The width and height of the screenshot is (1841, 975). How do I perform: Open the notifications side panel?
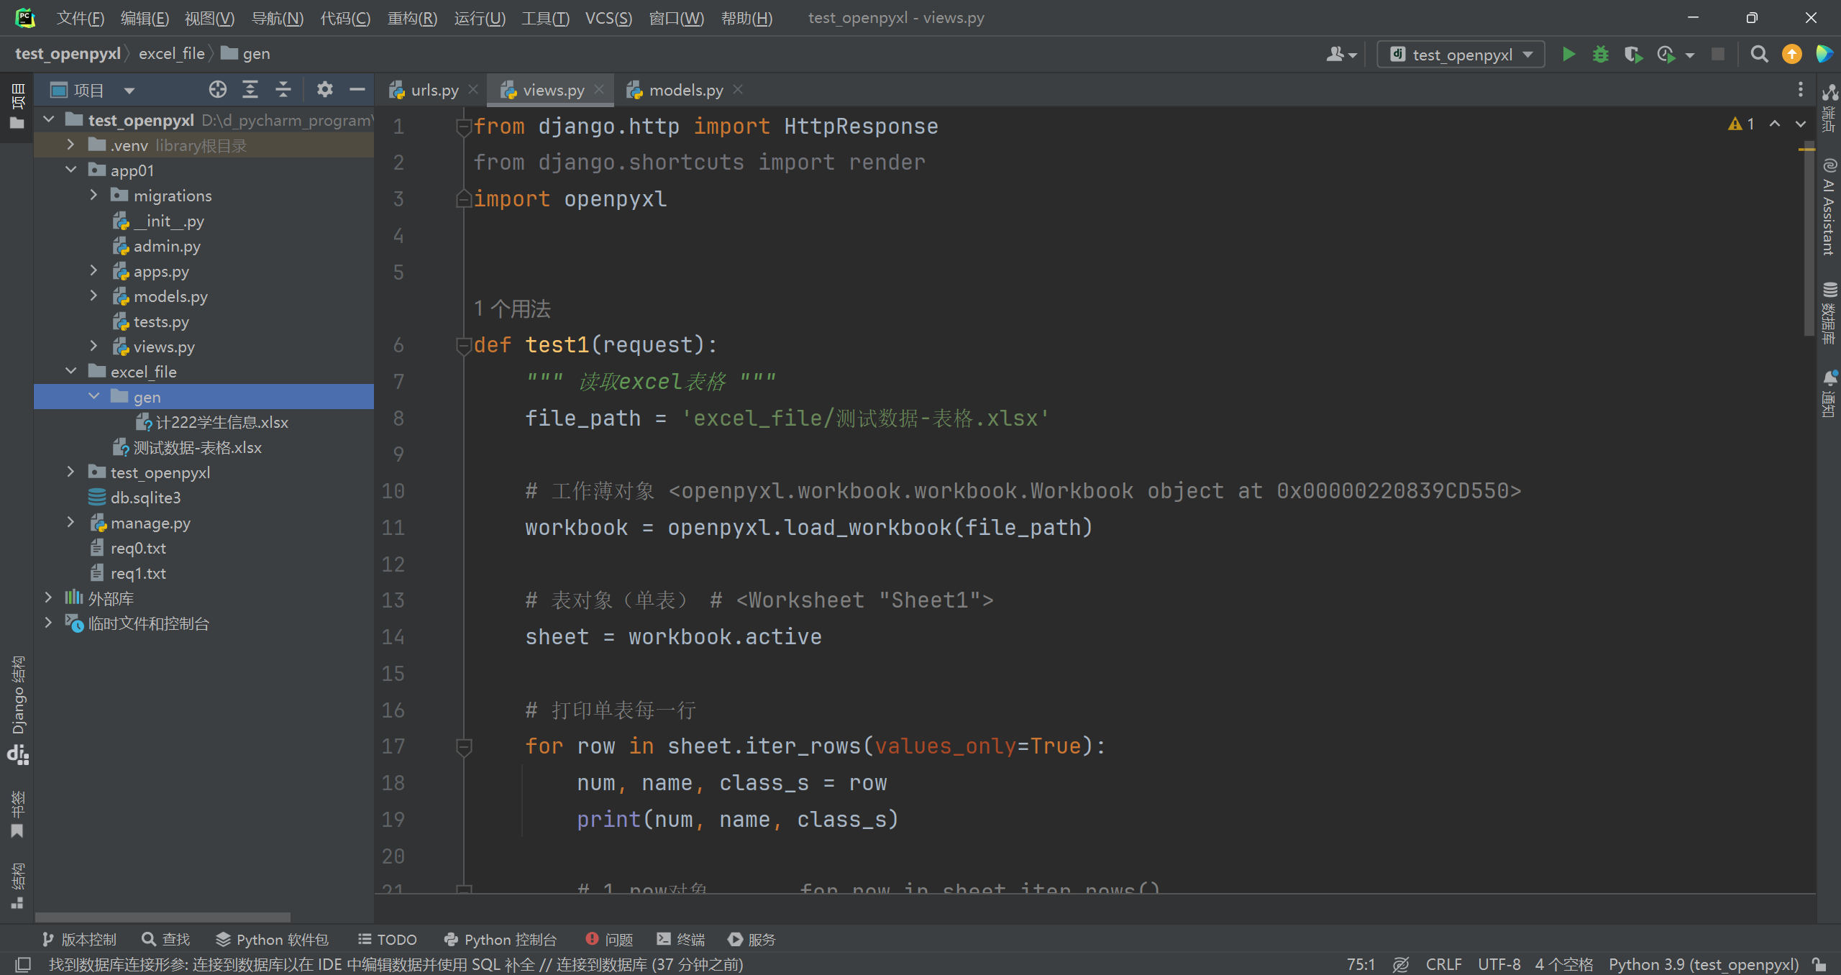[1829, 394]
